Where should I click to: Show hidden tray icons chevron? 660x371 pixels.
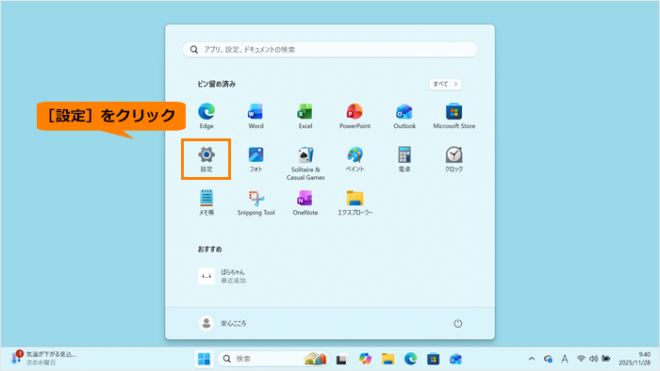pos(532,359)
